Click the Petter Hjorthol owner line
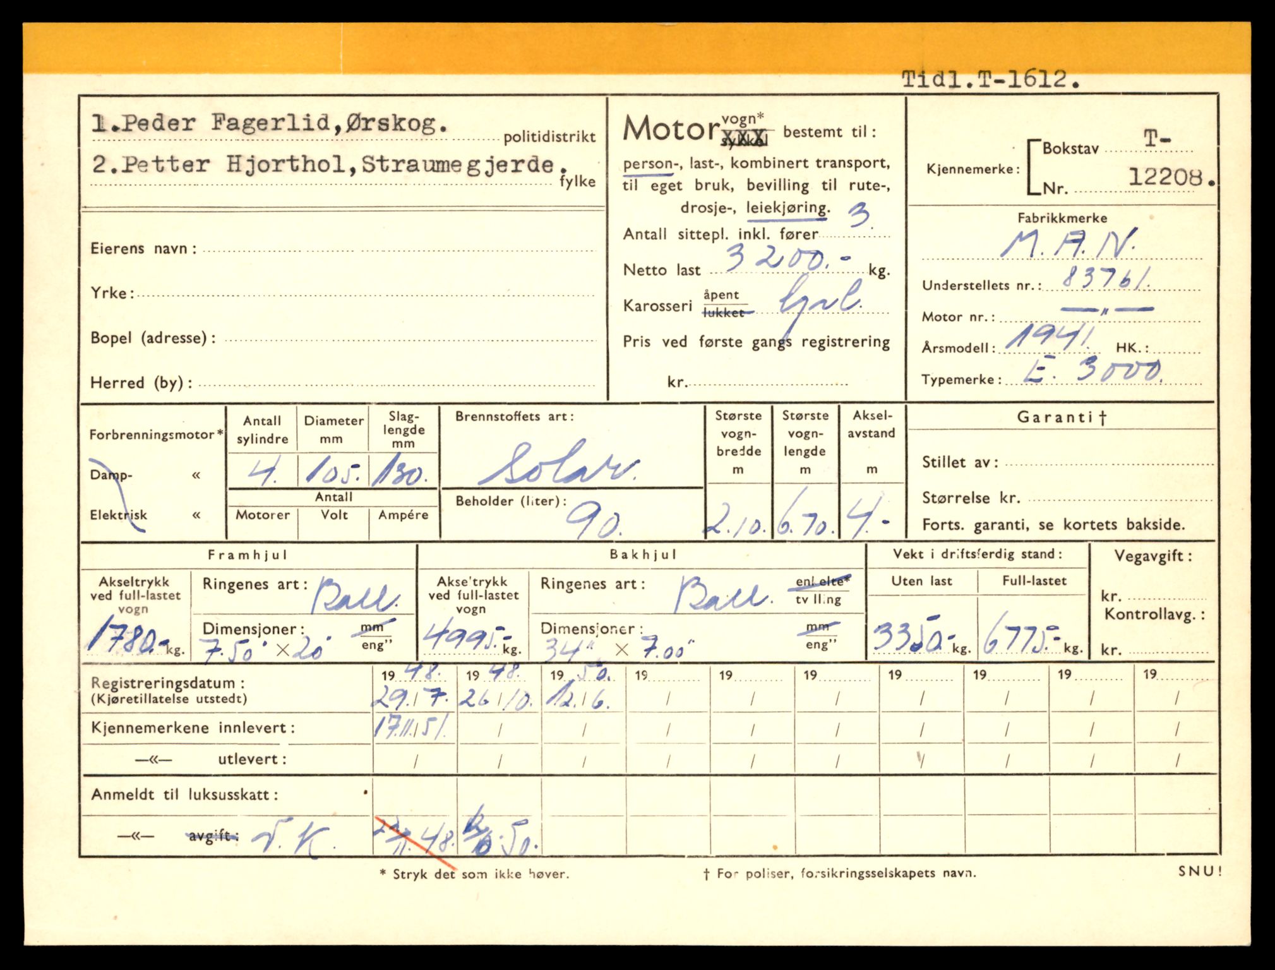This screenshot has height=970, width=1275. [328, 165]
